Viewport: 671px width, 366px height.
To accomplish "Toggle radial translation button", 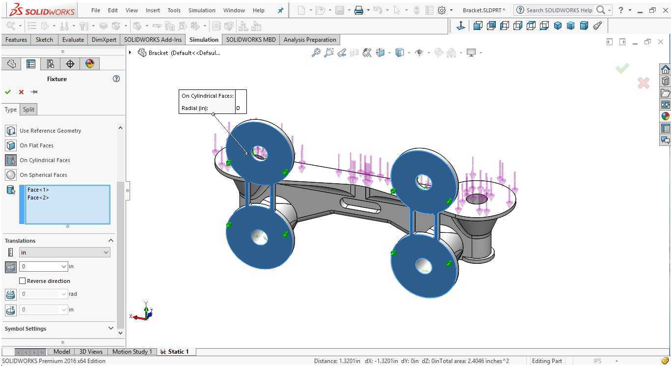I will (x=10, y=267).
